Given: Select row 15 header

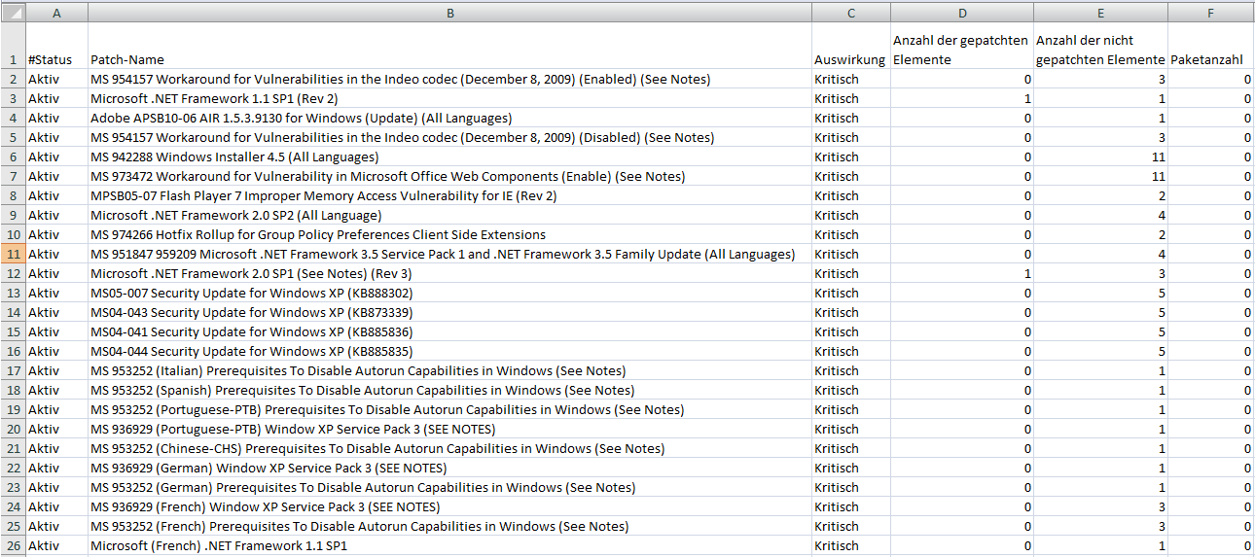Looking at the screenshot, I should (13, 331).
